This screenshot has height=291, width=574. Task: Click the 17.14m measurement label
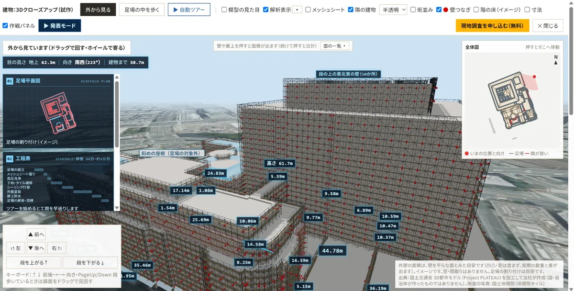[181, 190]
